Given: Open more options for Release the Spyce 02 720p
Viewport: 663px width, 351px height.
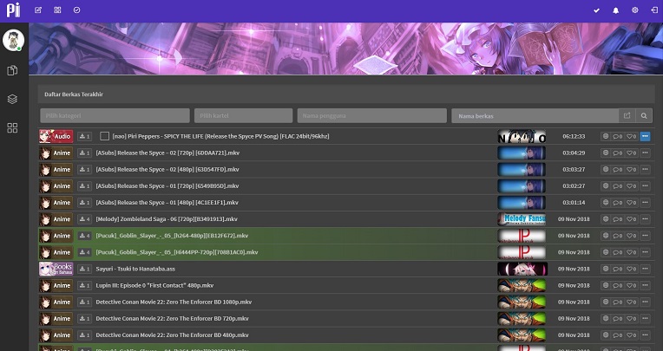Looking at the screenshot, I should [645, 153].
